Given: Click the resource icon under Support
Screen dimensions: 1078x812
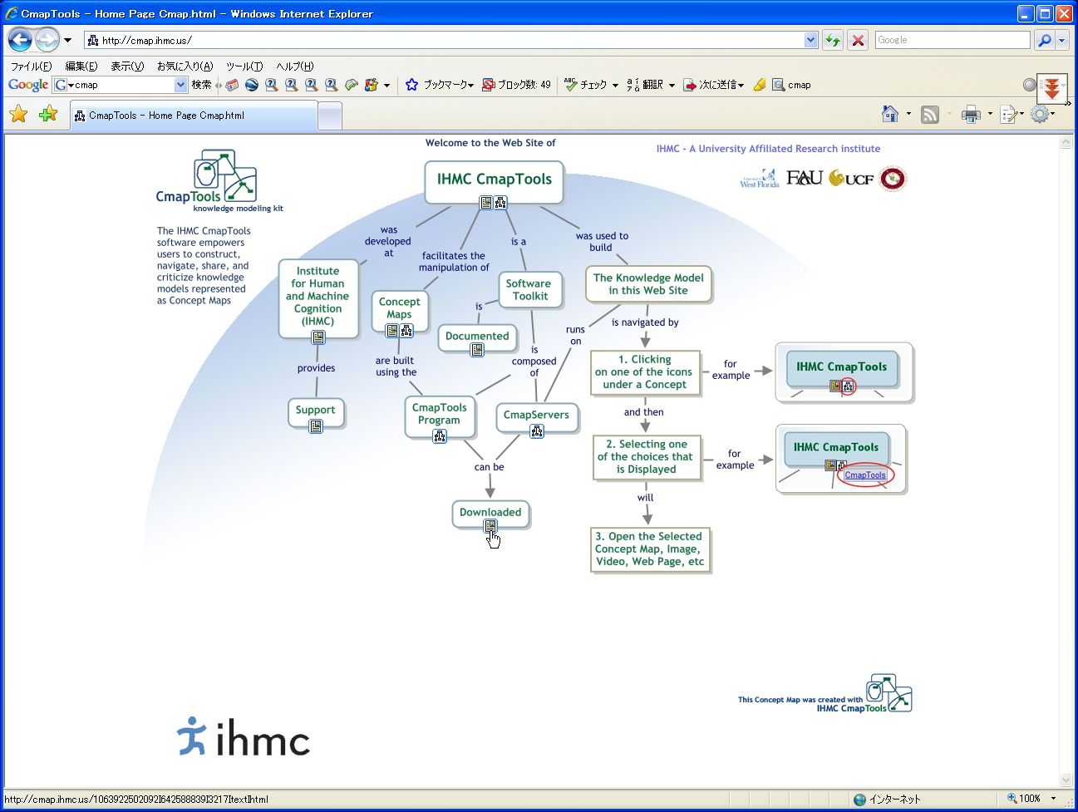Looking at the screenshot, I should [x=316, y=426].
